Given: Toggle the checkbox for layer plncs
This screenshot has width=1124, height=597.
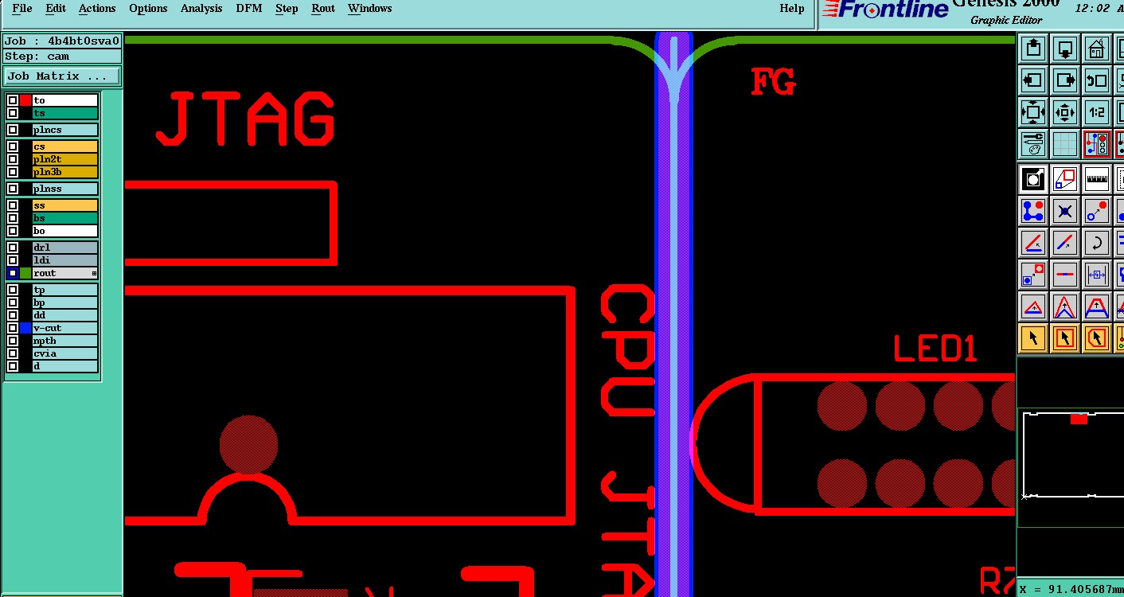Looking at the screenshot, I should (13, 130).
